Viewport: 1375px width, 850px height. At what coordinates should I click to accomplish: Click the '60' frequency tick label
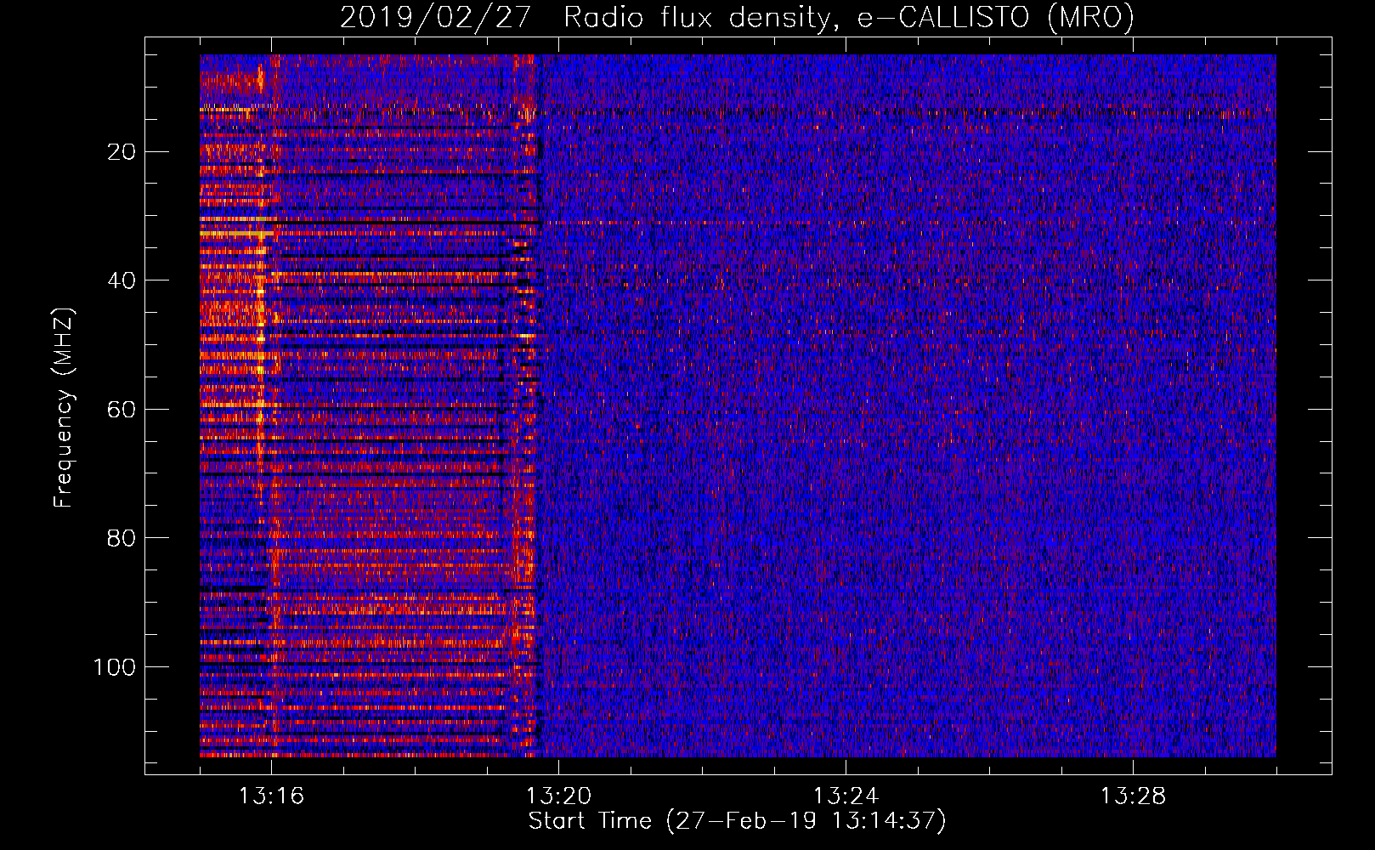(x=122, y=410)
